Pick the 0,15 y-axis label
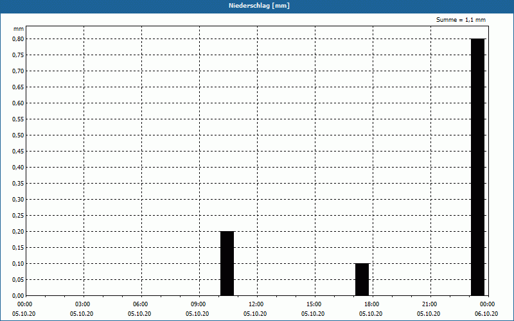This screenshot has height=321, width=514. pos(18,248)
